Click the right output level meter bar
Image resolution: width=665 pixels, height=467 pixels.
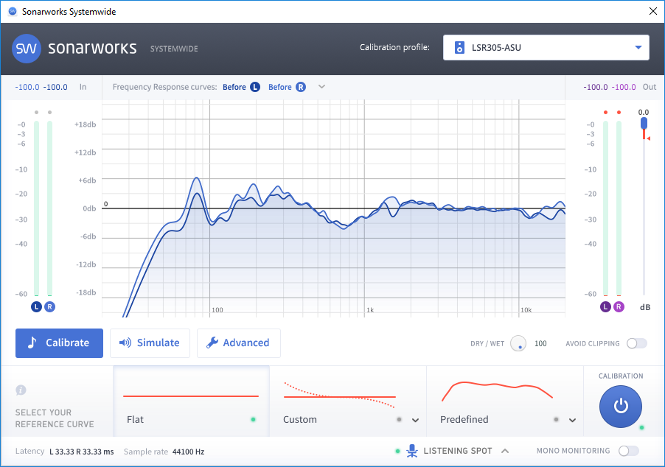click(x=619, y=208)
